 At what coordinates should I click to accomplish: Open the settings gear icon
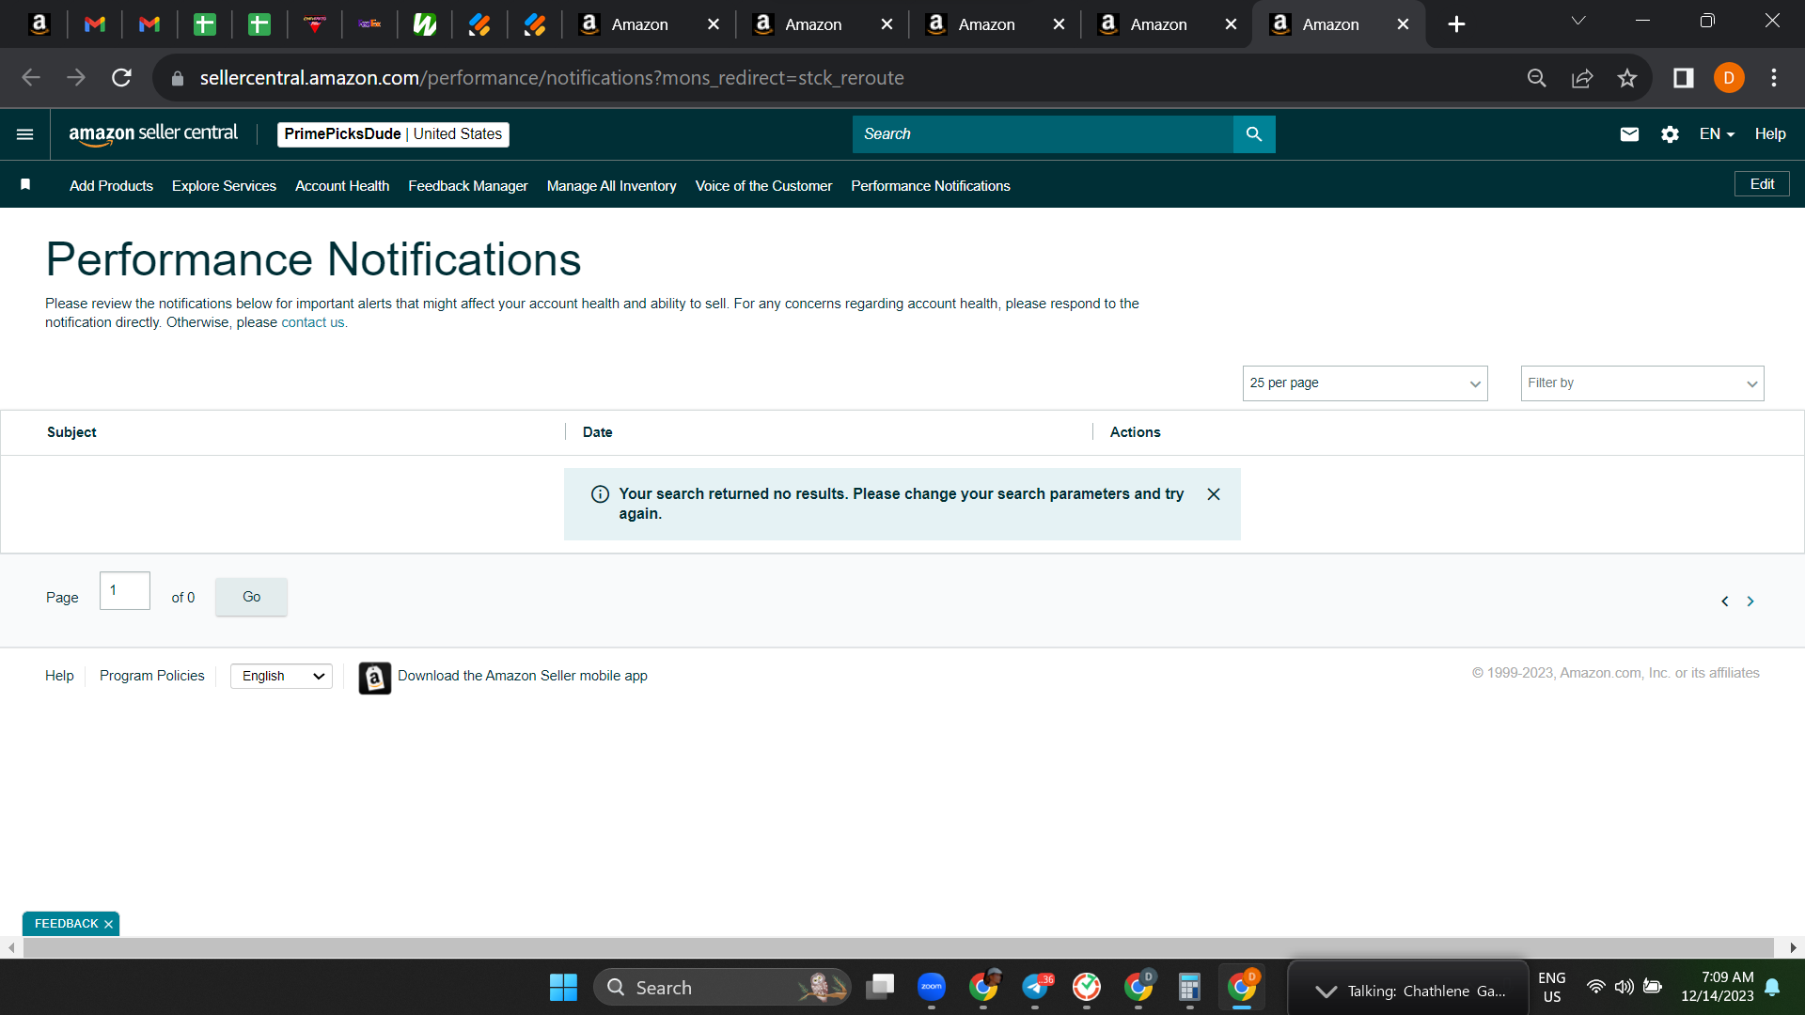click(1670, 134)
